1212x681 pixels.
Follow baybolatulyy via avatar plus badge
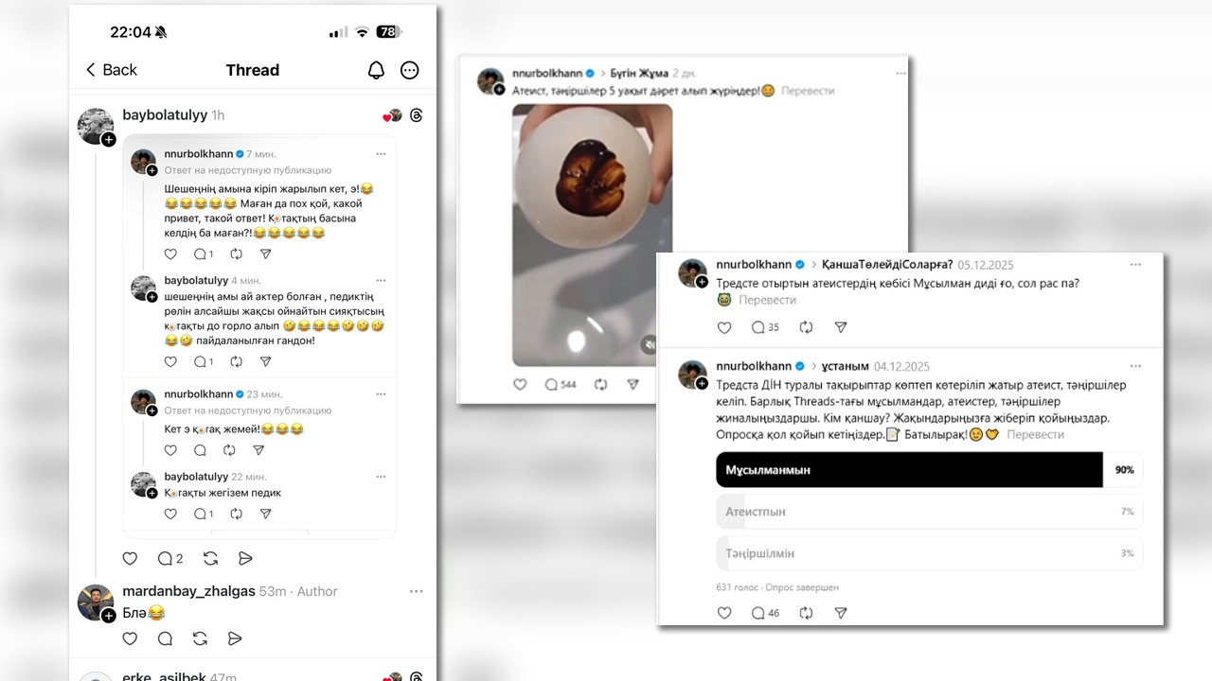(x=109, y=140)
